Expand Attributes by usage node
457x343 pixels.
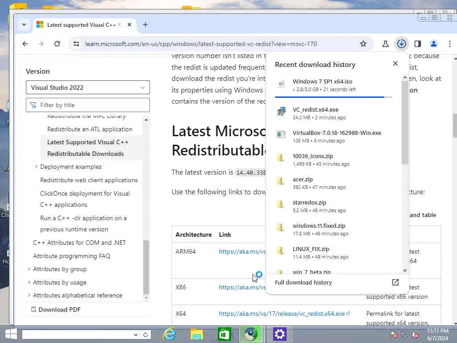(29, 282)
